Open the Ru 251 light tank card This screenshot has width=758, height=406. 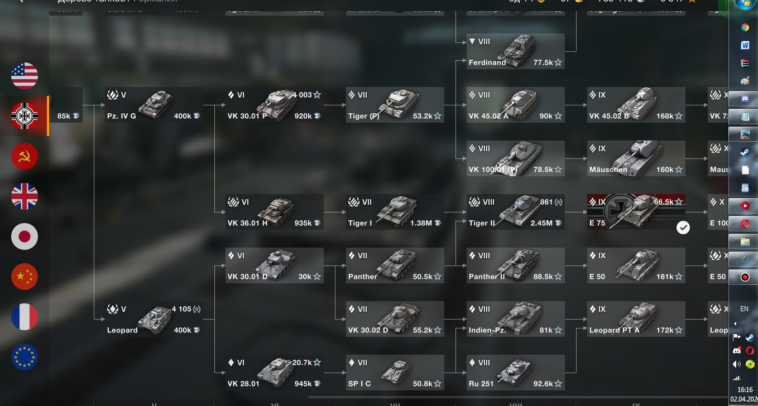click(x=516, y=373)
